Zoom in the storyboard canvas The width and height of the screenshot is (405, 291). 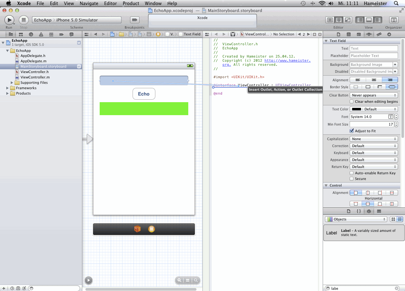(x=196, y=280)
